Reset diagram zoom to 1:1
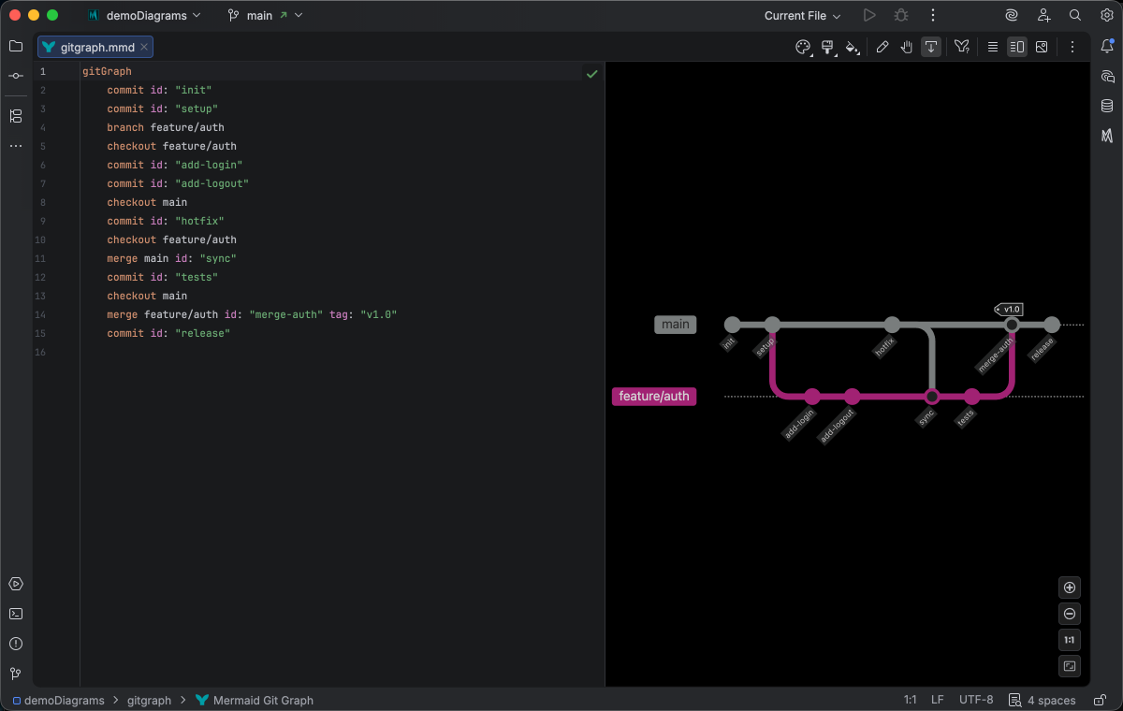The height and width of the screenshot is (711, 1123). [1070, 640]
